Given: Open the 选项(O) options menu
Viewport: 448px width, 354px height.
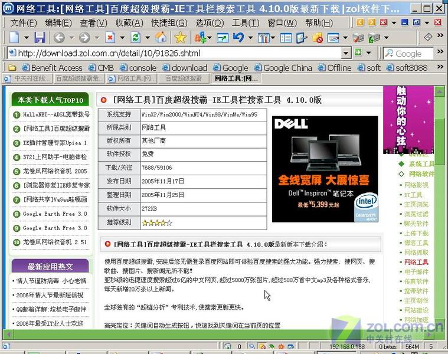Looking at the screenshot, I should [x=210, y=22].
